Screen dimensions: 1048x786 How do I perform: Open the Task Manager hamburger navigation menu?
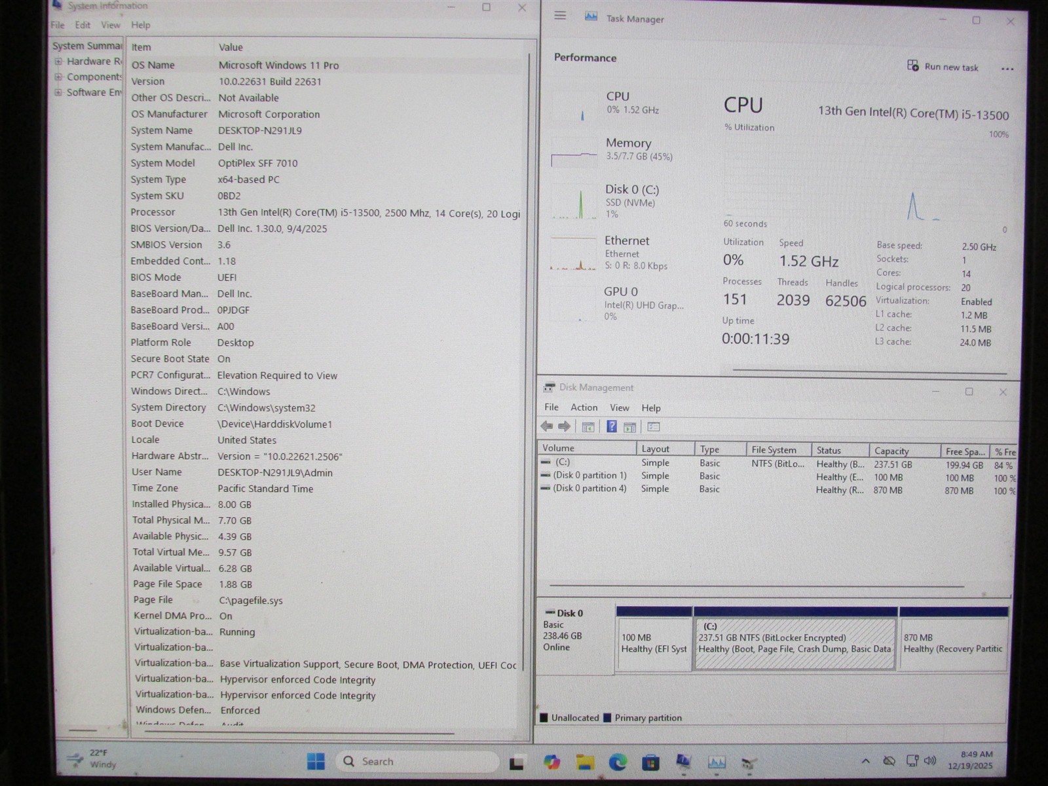click(x=560, y=16)
